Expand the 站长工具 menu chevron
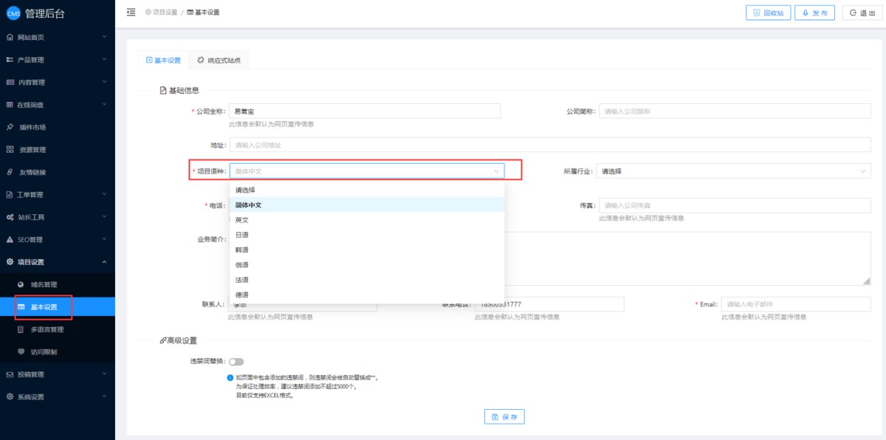The width and height of the screenshot is (886, 440). [104, 217]
